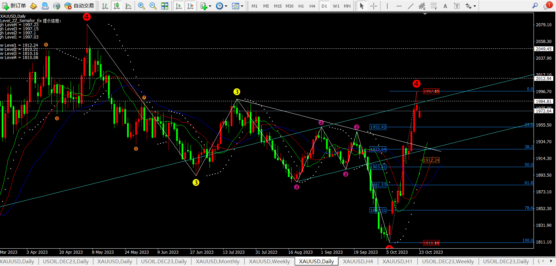Switch to the XAUUSD,H1 chart tab
Screen dimensions: 556x266
397,262
